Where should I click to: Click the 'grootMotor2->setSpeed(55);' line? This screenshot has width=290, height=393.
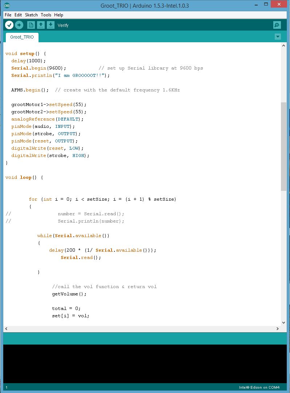pyautogui.click(x=49, y=112)
